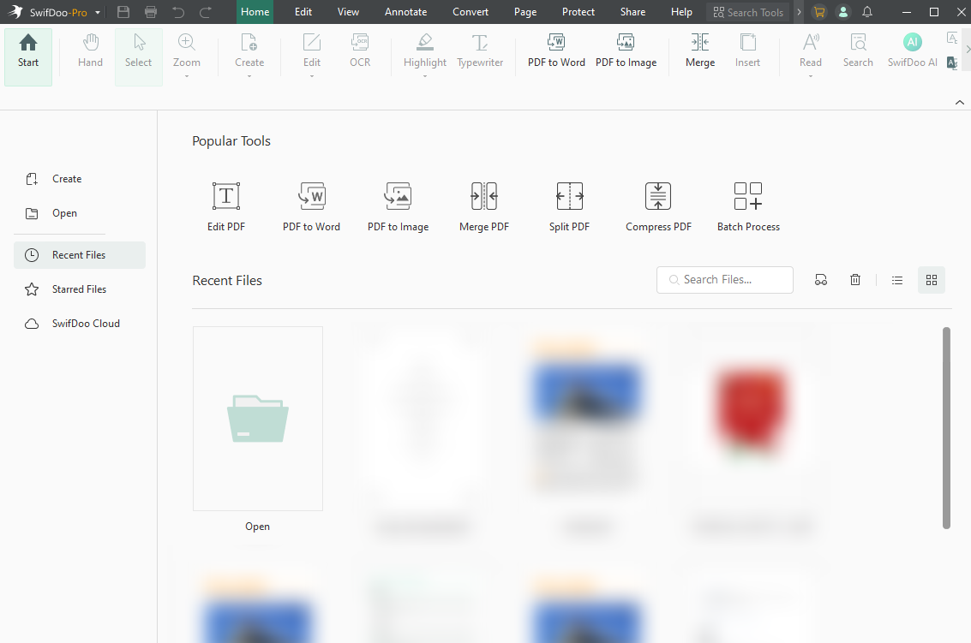
Task: Open SwifDoo AI assistant
Action: tap(912, 51)
